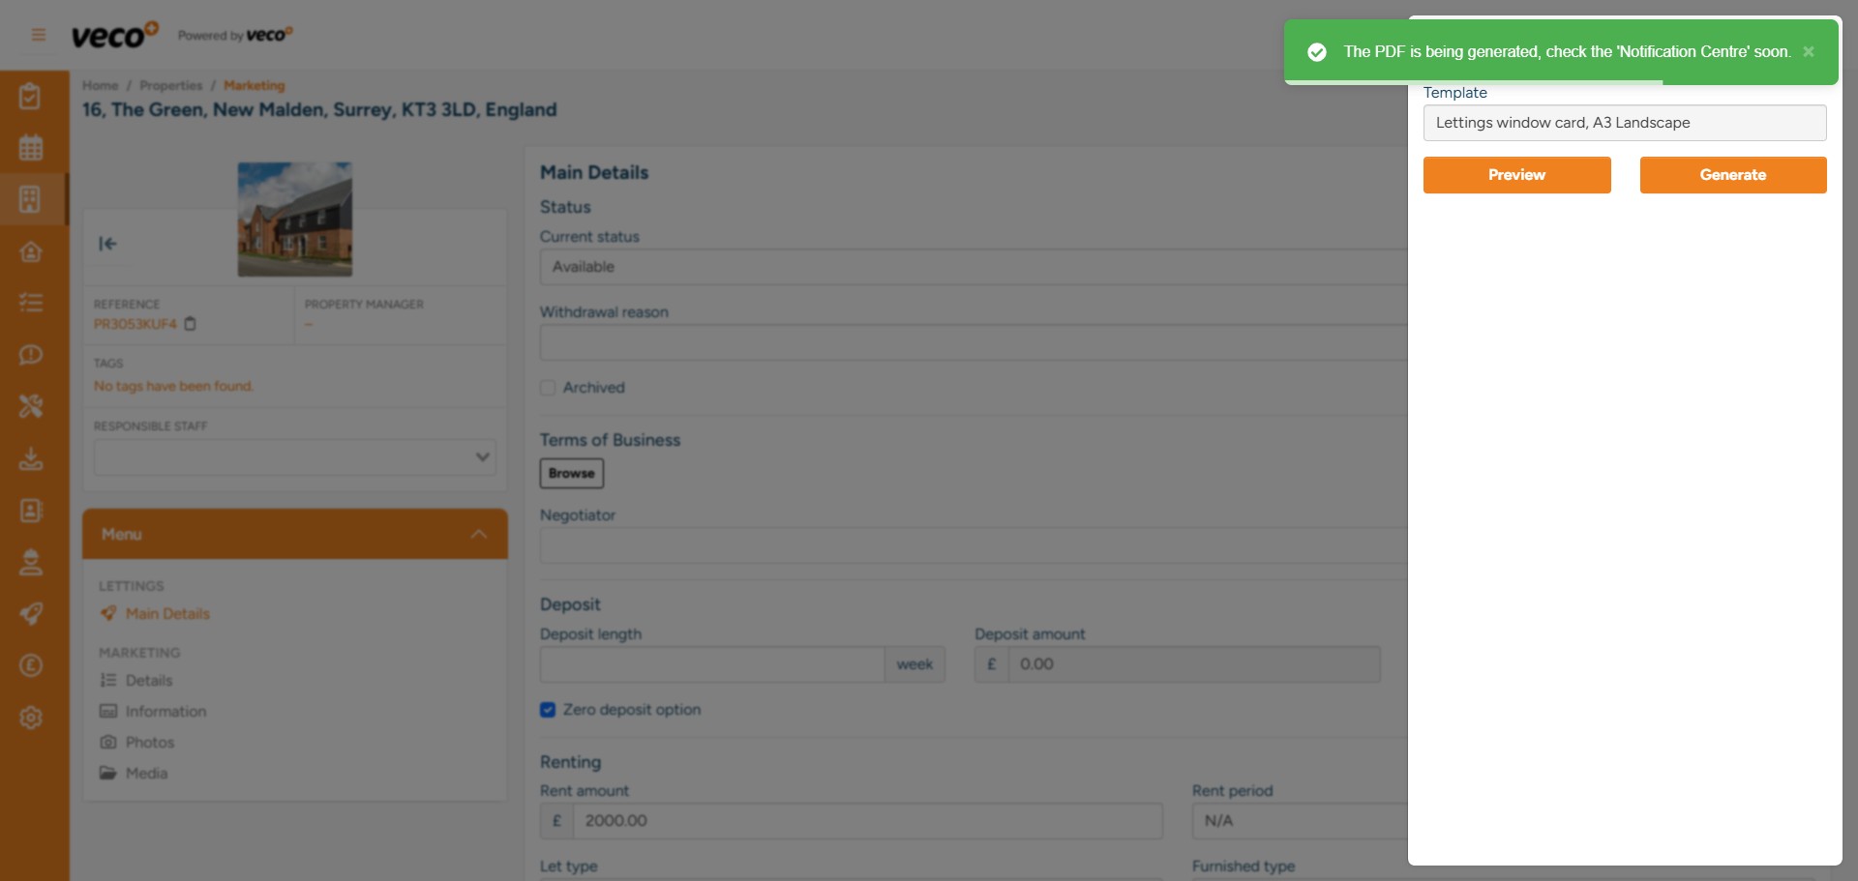Toggle the Archived checkbox
Screen dimensions: 1858x881
tap(548, 388)
